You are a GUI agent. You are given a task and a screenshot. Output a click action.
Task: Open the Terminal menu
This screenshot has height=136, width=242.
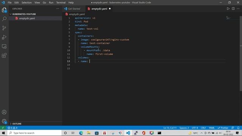[x=61, y=3]
